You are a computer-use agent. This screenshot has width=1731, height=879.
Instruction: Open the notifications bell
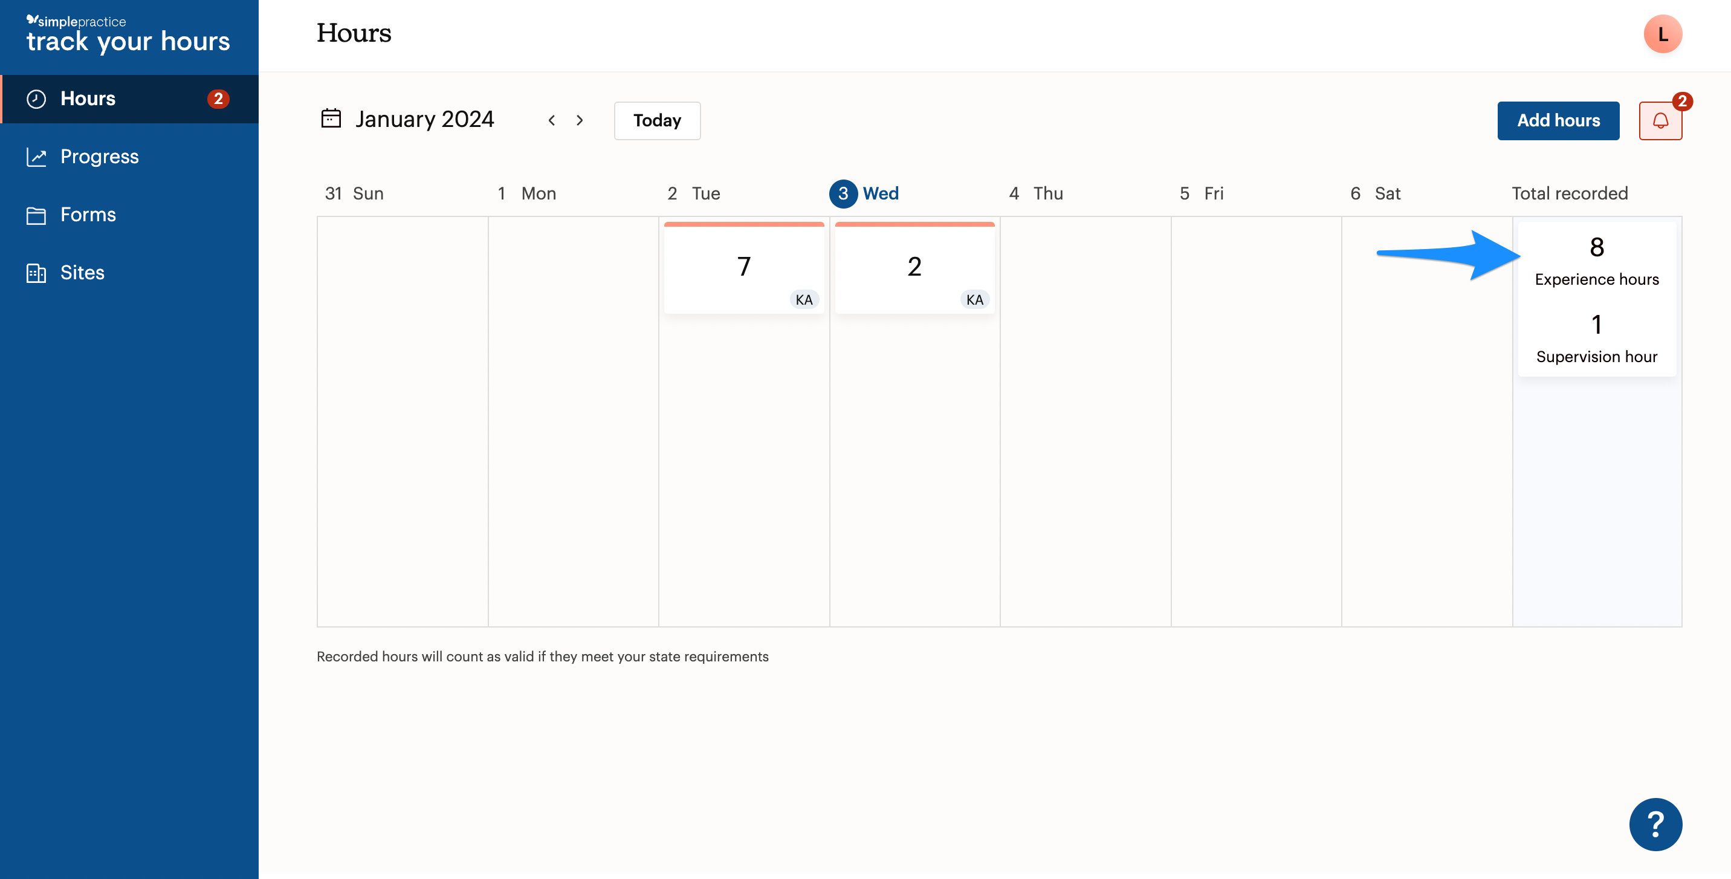1660,120
